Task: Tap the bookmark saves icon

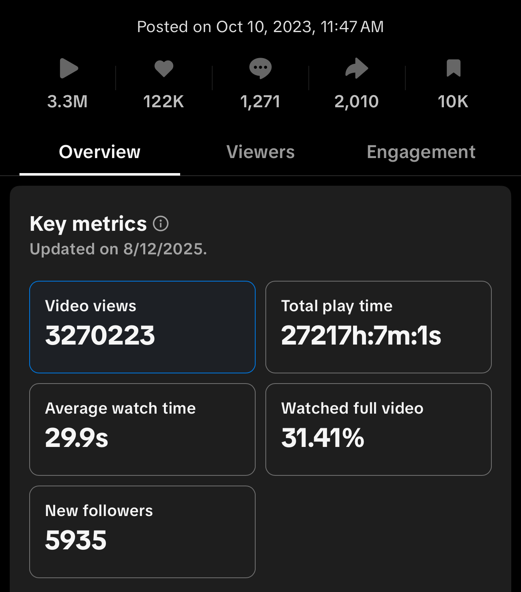Action: pos(453,68)
